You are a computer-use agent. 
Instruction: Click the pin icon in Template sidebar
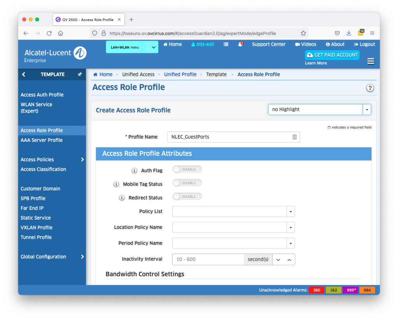pyautogui.click(x=80, y=74)
